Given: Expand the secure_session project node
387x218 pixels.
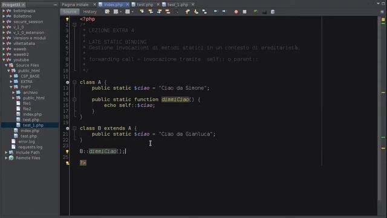Looking at the screenshot, I should [x=4, y=22].
